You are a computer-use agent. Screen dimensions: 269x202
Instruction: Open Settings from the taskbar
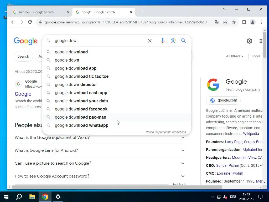point(58,197)
